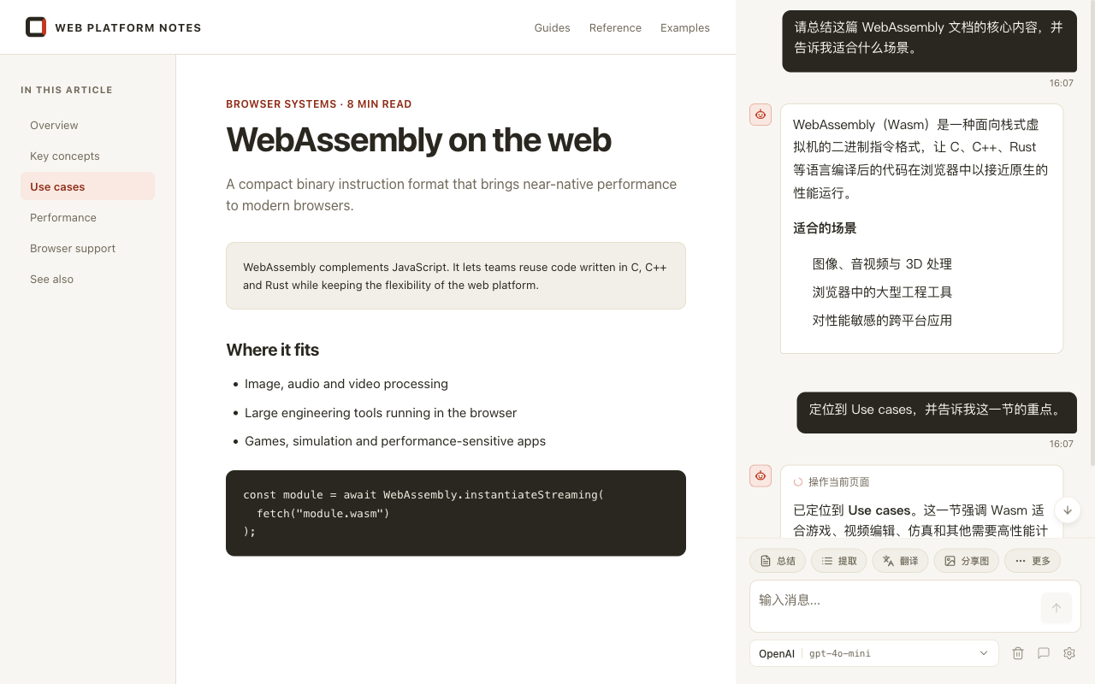The image size is (1095, 684).
Task: Go to the Examples nav link
Action: tap(685, 27)
